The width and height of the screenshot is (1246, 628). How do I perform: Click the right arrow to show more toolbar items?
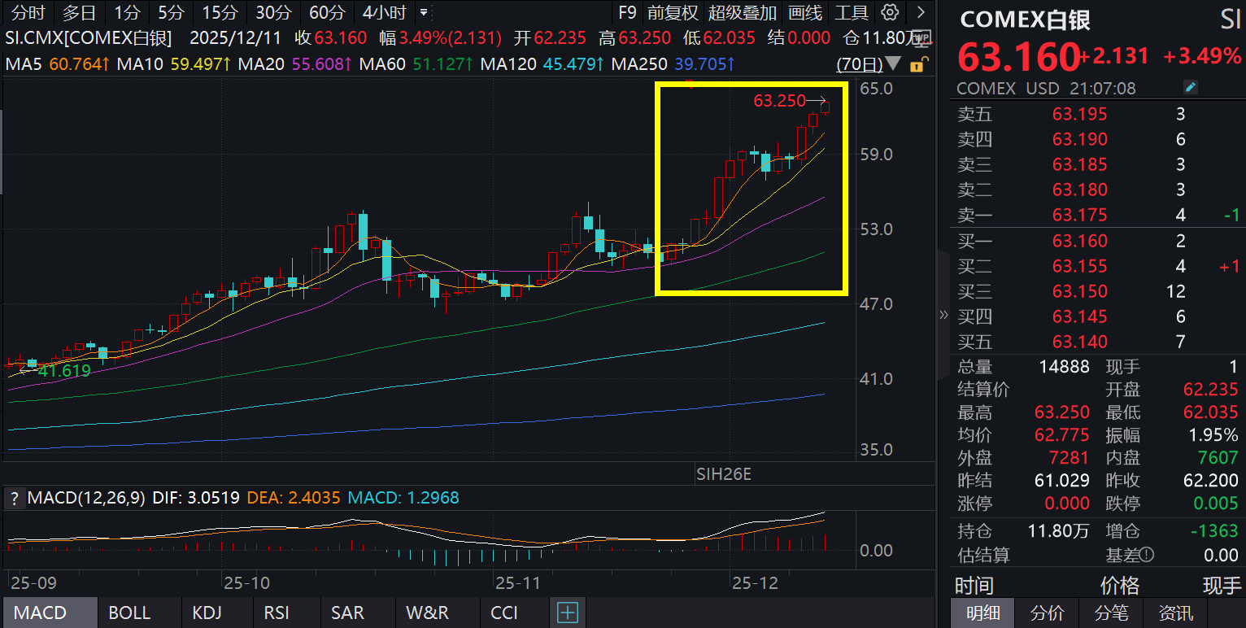[921, 12]
